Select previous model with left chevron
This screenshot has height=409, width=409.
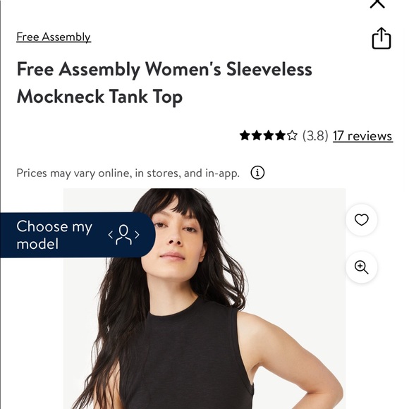tap(111, 235)
